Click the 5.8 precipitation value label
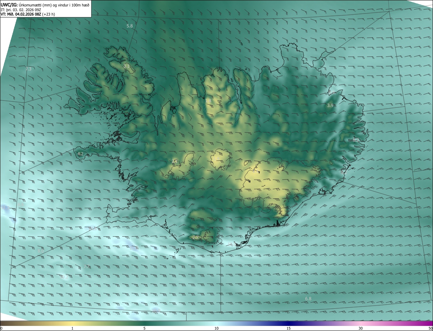The width and height of the screenshot is (433, 331). 130,26
